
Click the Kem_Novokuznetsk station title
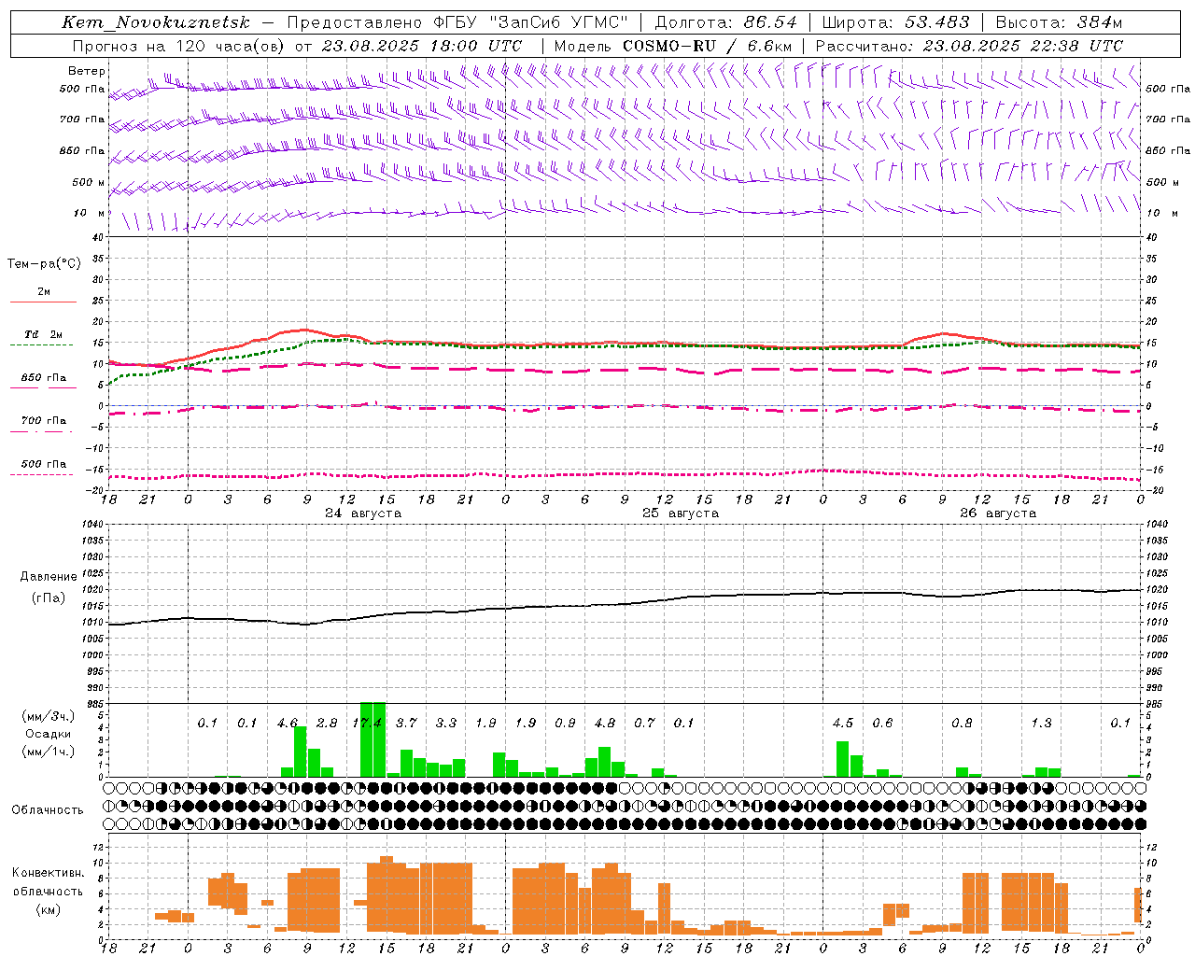[x=156, y=22]
